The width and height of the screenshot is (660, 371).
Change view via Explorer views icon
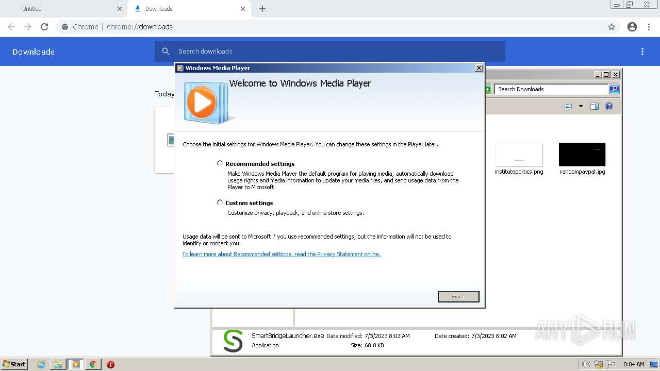(568, 106)
